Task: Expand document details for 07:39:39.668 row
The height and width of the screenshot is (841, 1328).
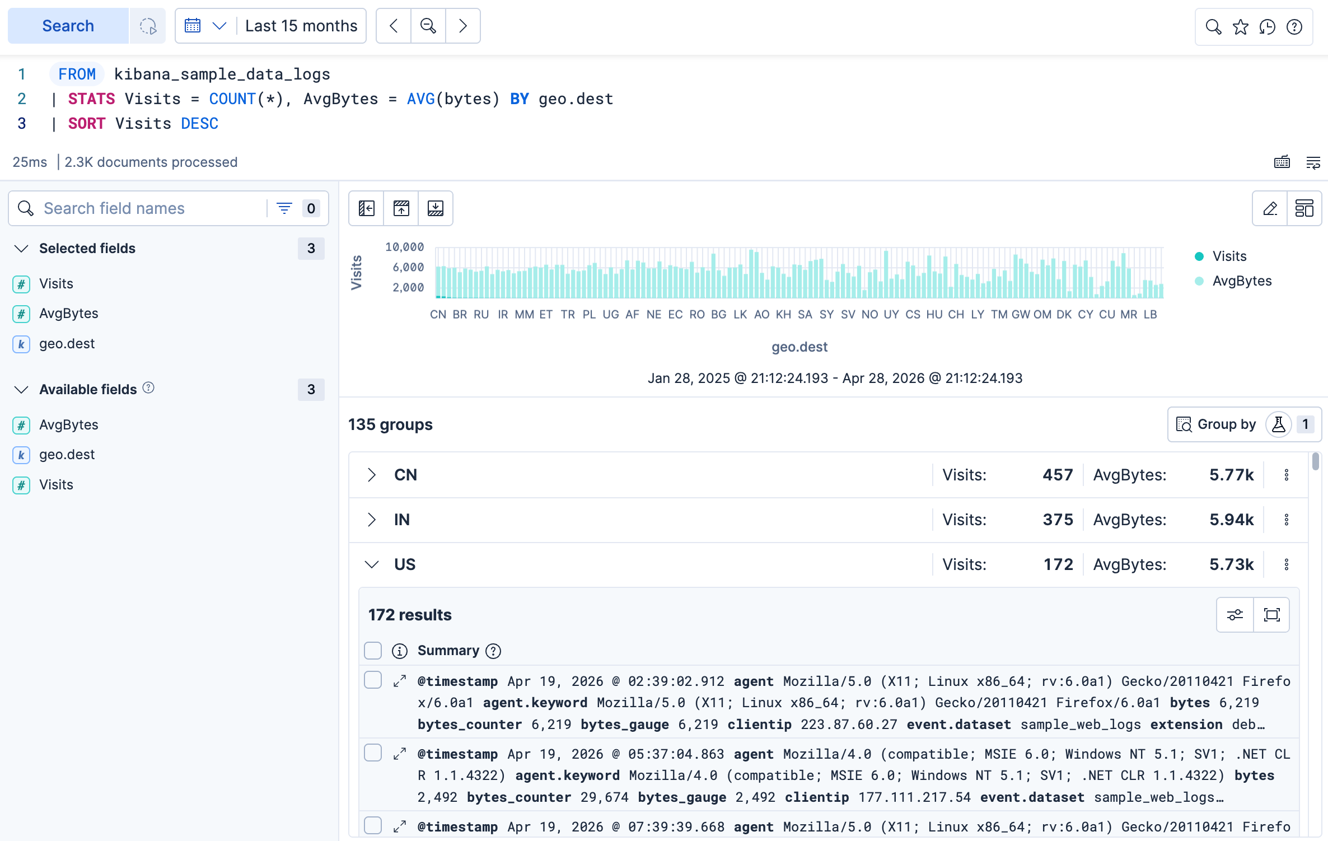Action: click(x=400, y=827)
